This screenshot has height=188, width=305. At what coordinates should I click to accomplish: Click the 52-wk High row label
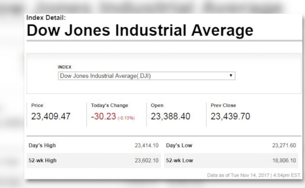point(44,160)
